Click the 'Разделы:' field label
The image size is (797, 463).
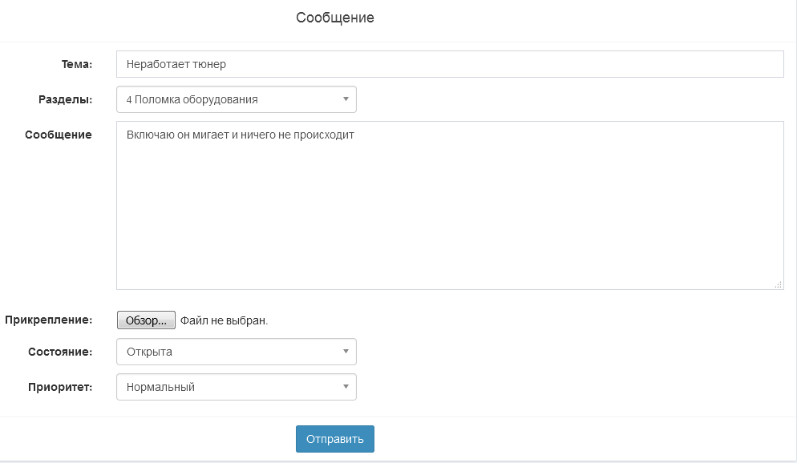tap(66, 99)
